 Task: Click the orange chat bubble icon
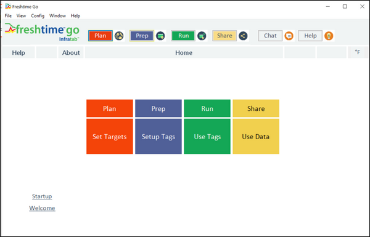289,36
